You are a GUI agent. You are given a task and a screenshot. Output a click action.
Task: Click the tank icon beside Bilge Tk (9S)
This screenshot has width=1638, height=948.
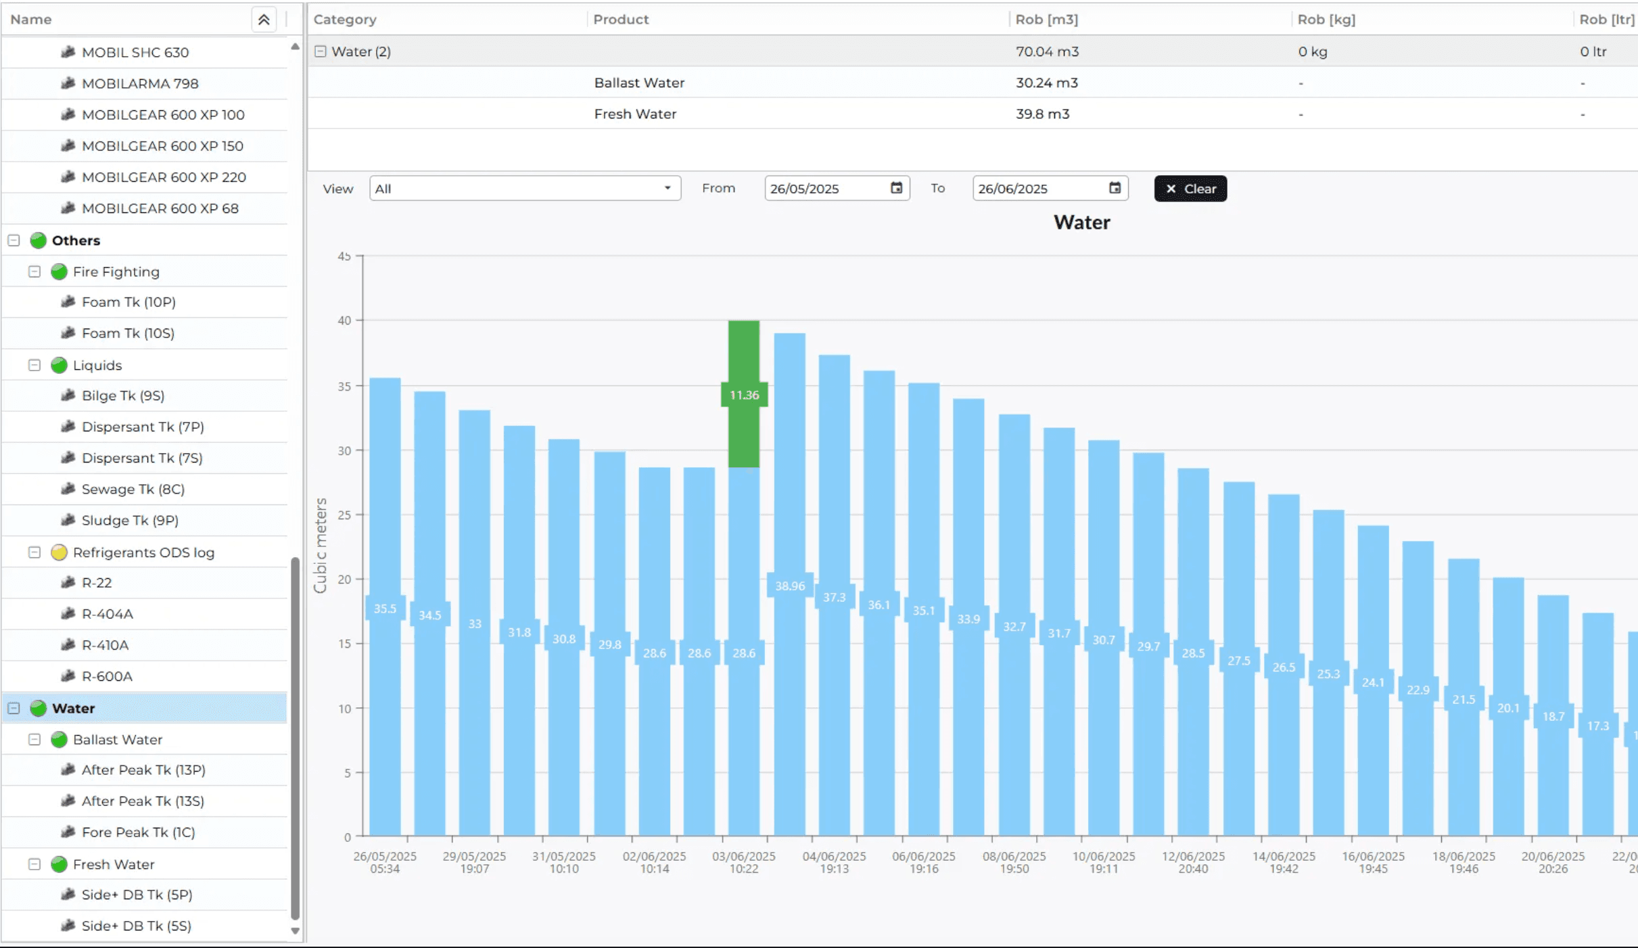68,396
